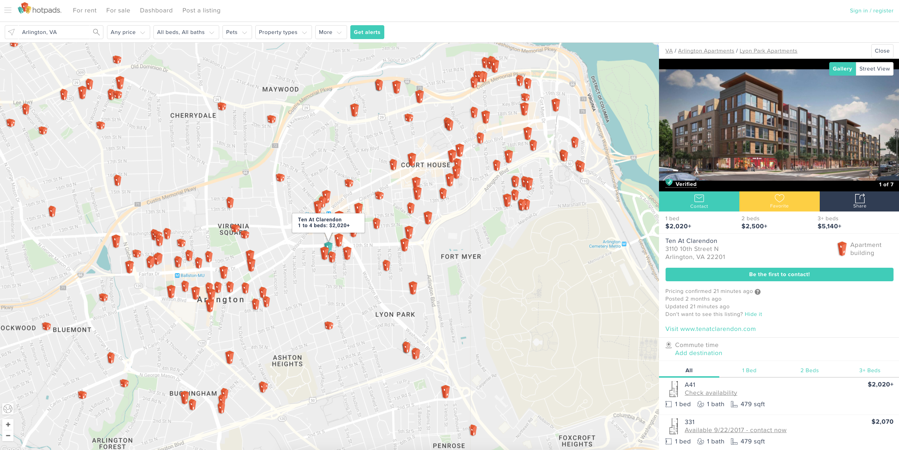
Task: Click the search magnifier icon
Action: coord(96,32)
